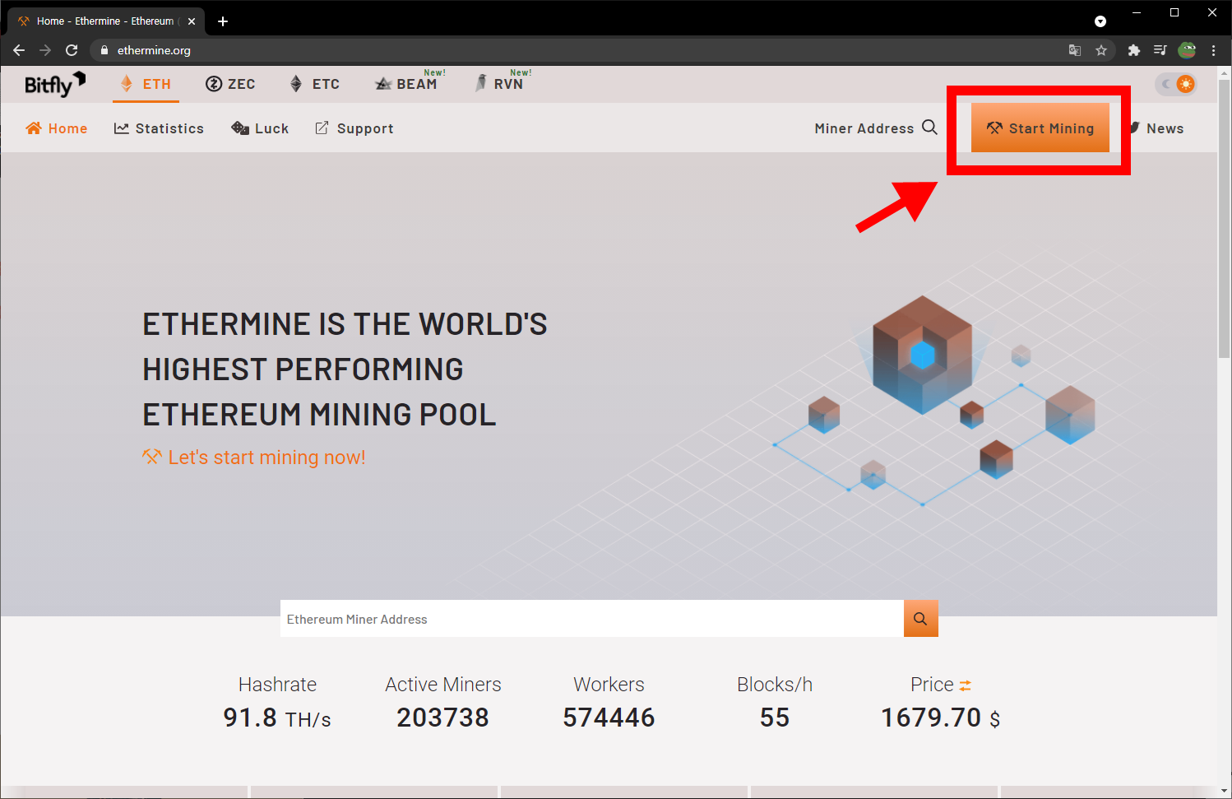Click the ethermine.org address bar
1232x799 pixels.
coord(576,50)
